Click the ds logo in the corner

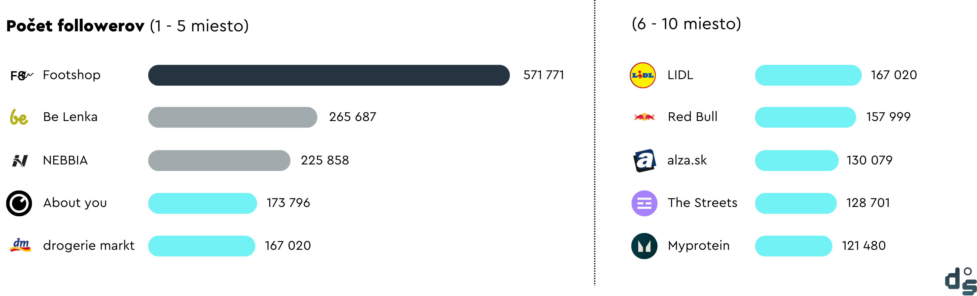coord(961,281)
